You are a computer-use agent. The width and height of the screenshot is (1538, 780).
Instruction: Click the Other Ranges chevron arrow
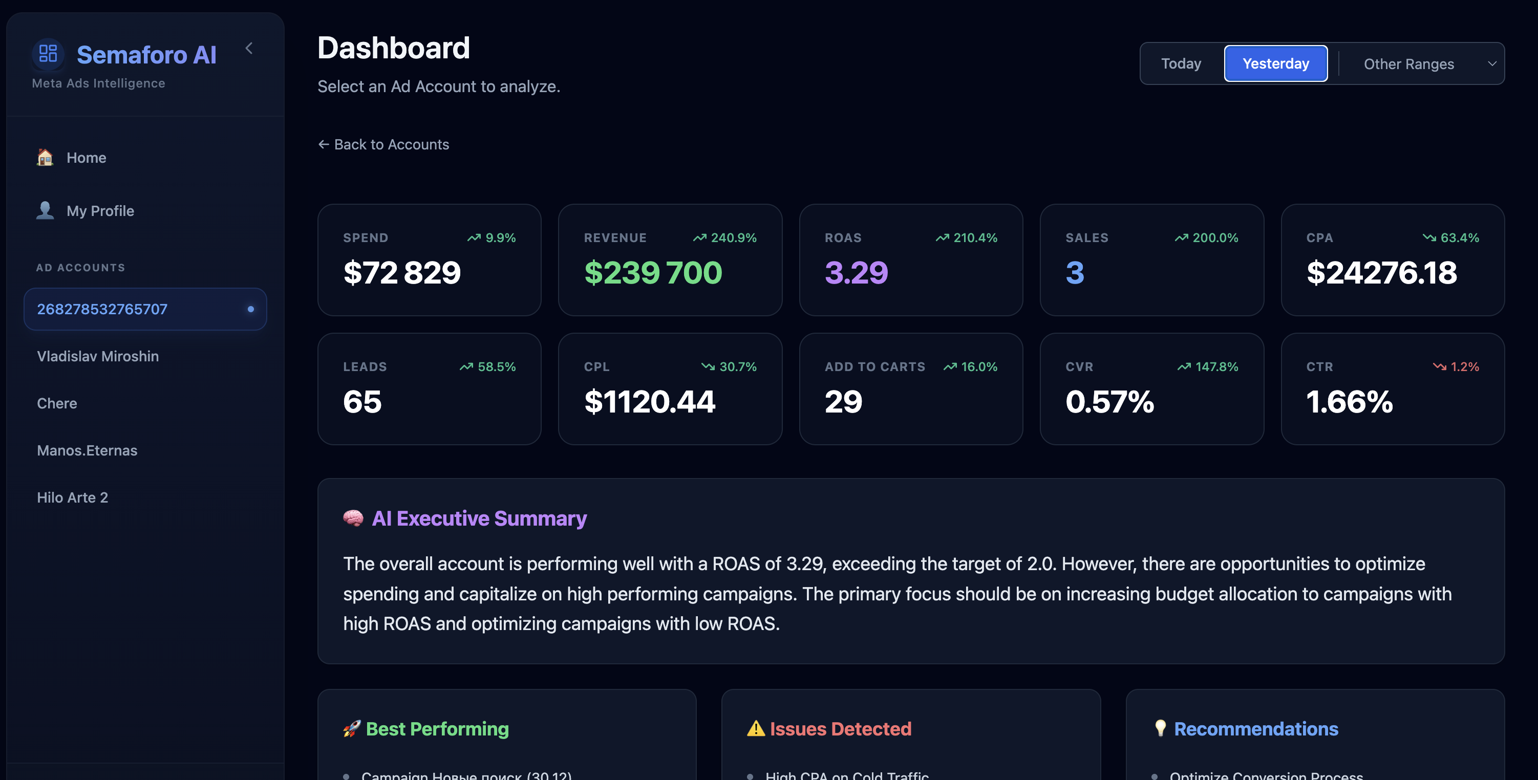pyautogui.click(x=1491, y=64)
